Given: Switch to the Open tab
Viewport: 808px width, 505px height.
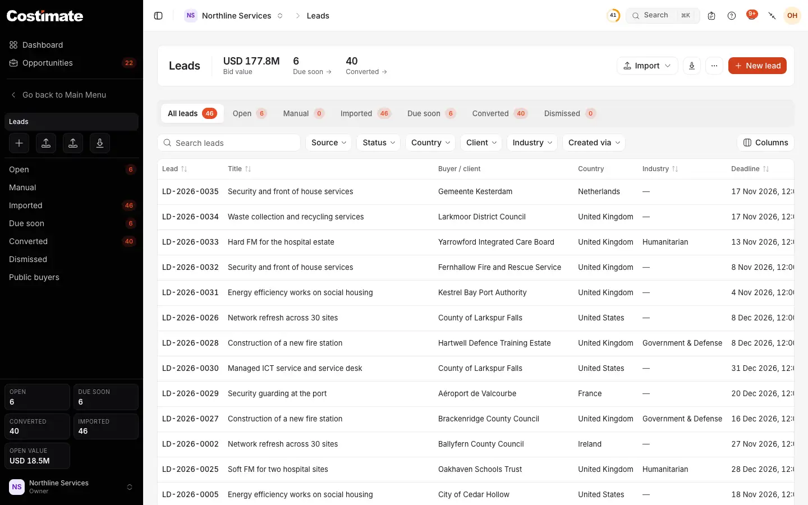Looking at the screenshot, I should (249, 113).
